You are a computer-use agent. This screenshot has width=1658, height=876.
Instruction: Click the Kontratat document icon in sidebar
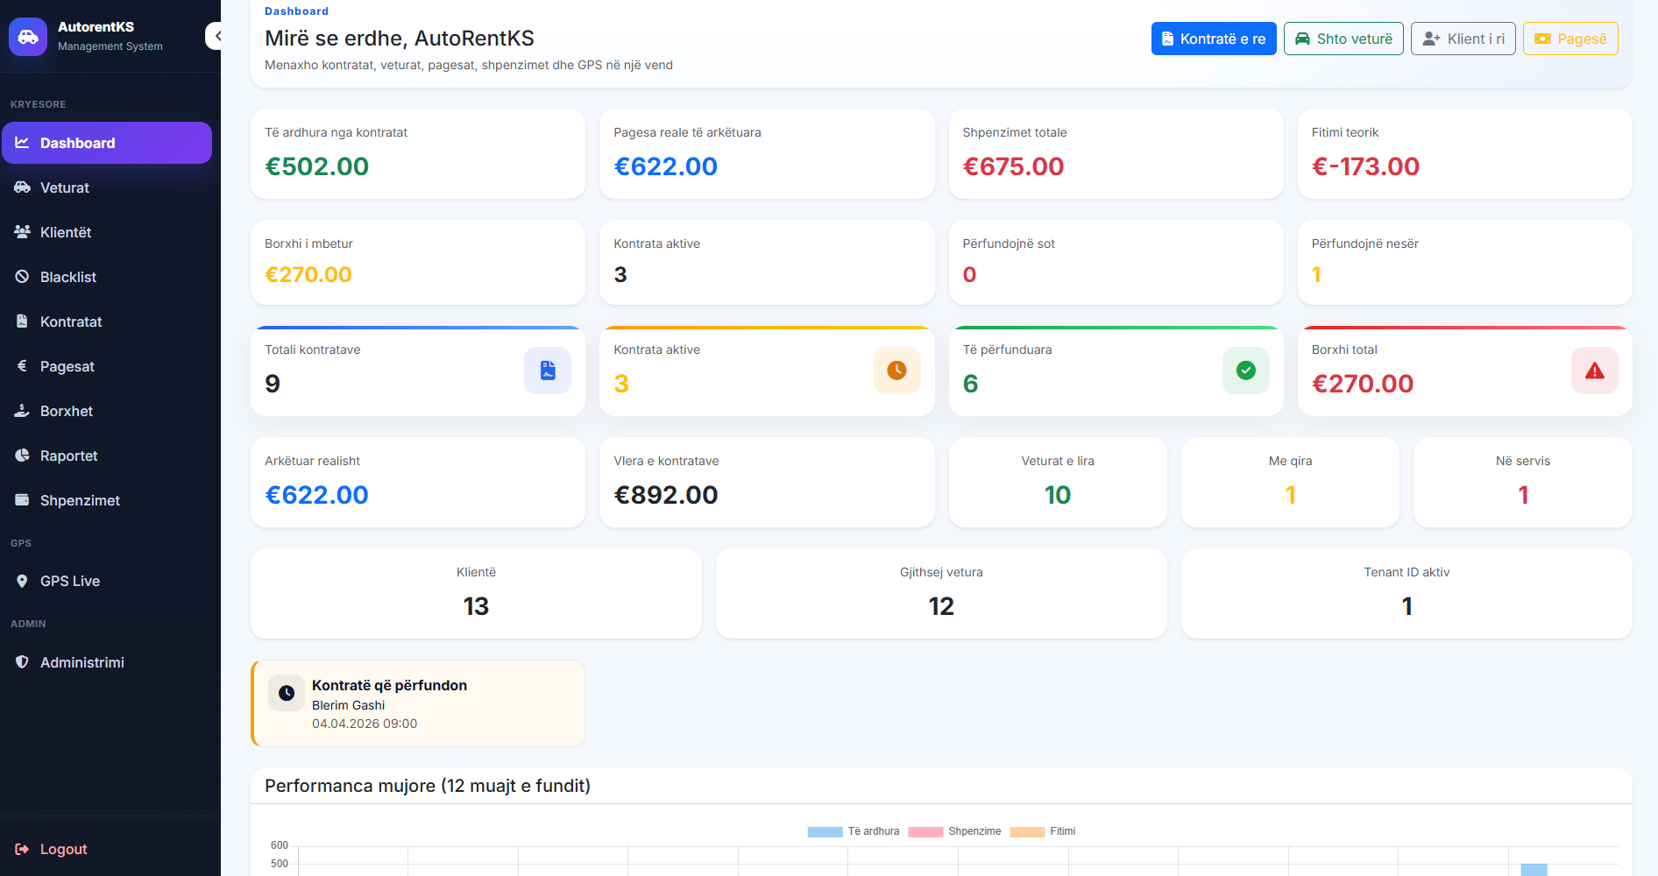coord(22,321)
